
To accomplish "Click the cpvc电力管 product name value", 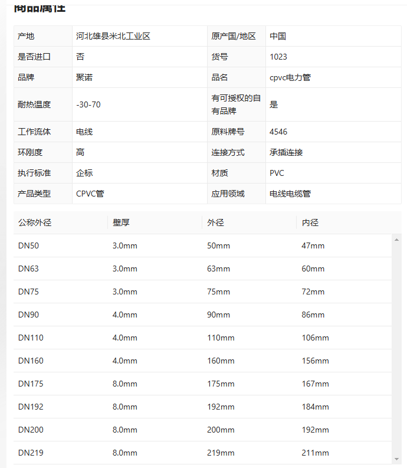I will (x=290, y=77).
